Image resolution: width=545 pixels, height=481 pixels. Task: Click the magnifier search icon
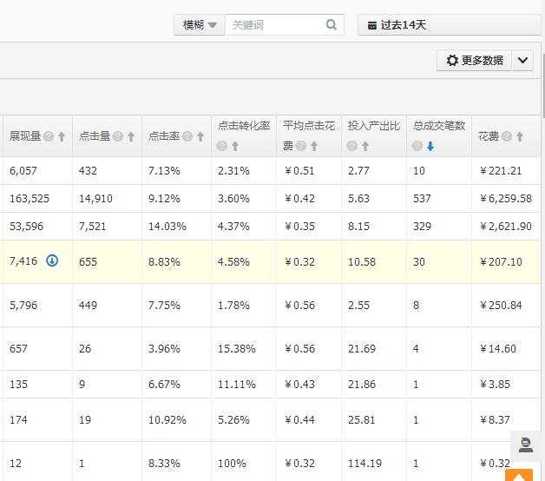[x=332, y=24]
